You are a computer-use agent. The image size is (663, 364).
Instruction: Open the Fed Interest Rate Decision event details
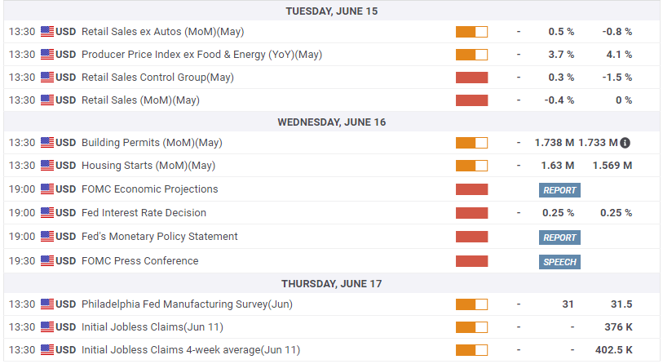pos(144,213)
